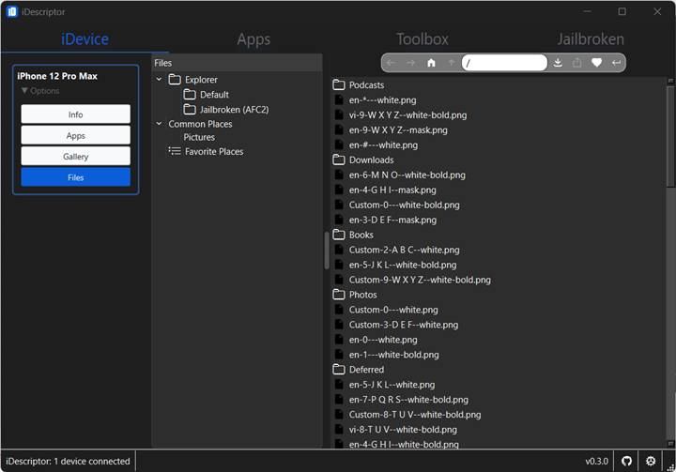Click file icon of en-0---white.png
The width and height of the screenshot is (676, 472).
[339, 340]
